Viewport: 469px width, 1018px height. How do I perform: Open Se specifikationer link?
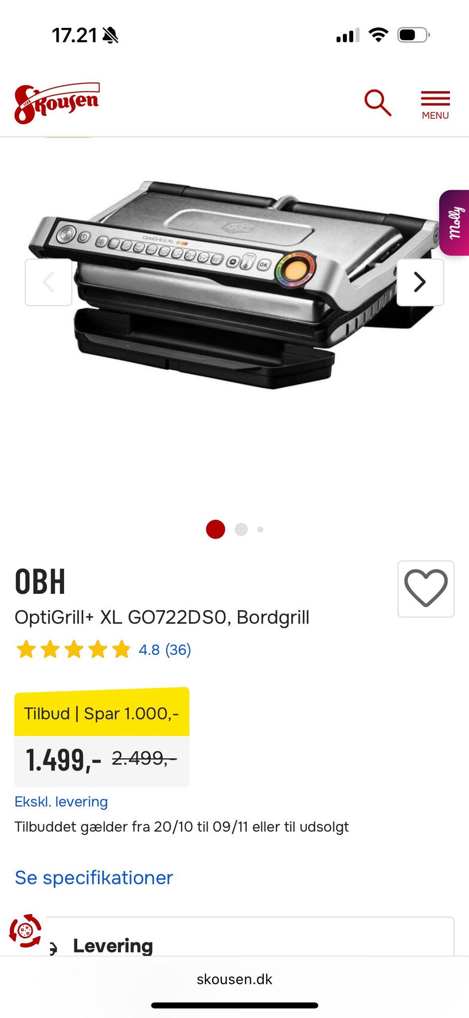pos(94,878)
